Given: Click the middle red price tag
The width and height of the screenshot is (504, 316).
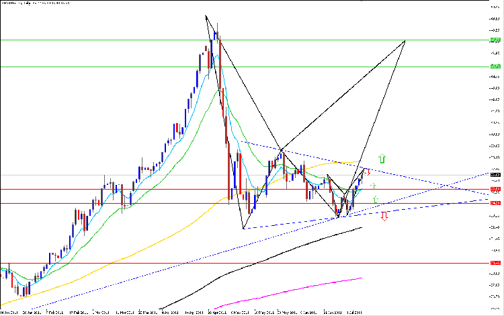Looking at the screenshot, I should [495, 203].
